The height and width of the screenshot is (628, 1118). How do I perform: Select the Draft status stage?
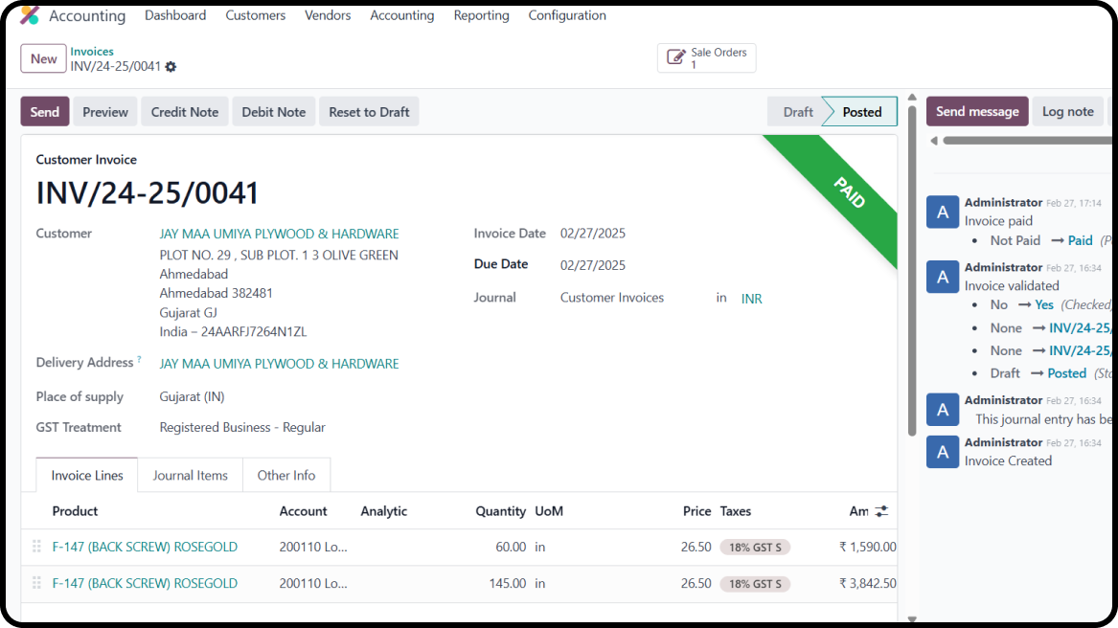coord(797,112)
